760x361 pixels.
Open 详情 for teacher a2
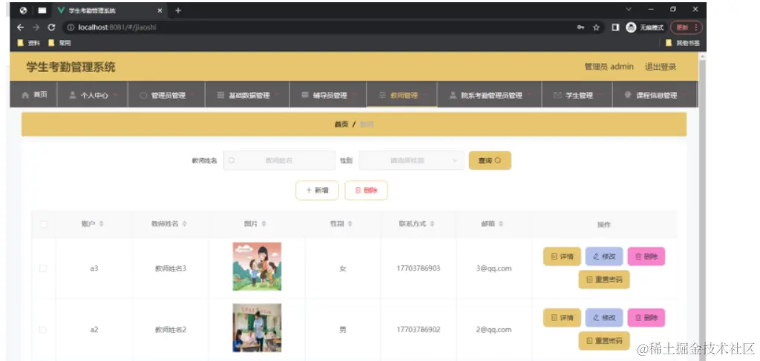[562, 318]
